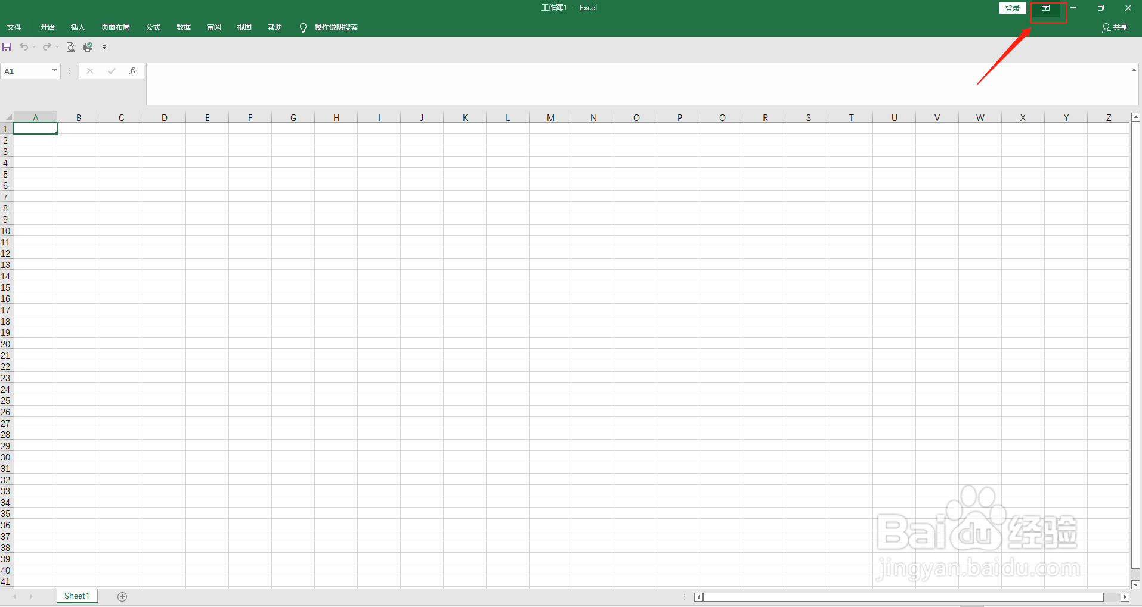
Task: Click the Undo arrow icon
Action: pyautogui.click(x=24, y=47)
